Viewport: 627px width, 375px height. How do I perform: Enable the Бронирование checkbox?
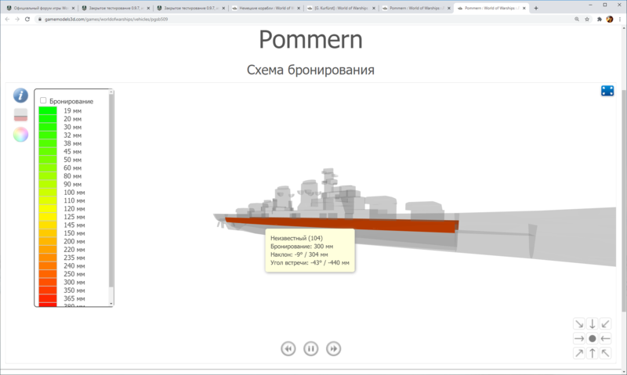[x=44, y=101]
